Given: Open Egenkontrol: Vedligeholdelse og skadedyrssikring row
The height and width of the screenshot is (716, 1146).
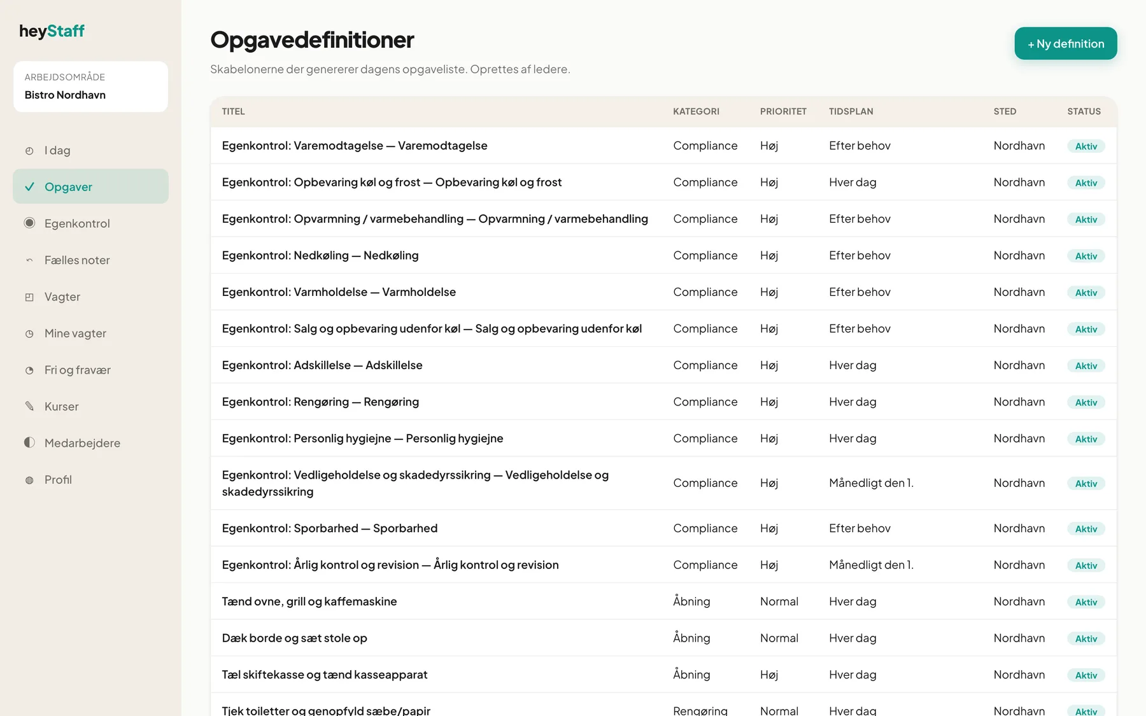Looking at the screenshot, I should coord(663,483).
